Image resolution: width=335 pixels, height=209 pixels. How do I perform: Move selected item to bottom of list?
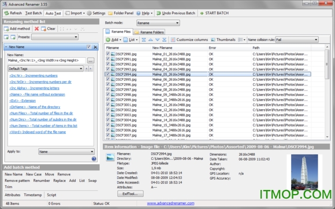click(x=164, y=40)
